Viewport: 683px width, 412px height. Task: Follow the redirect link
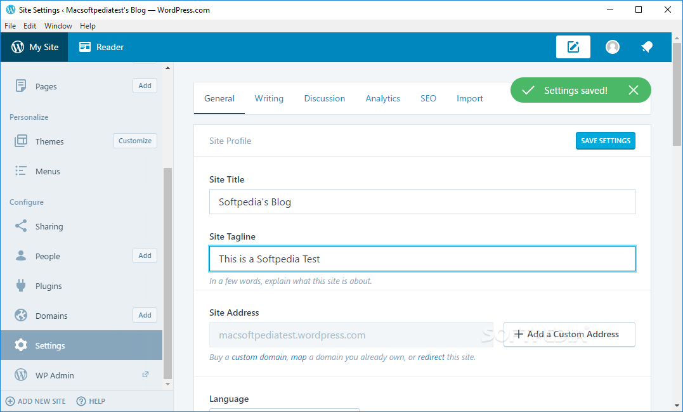click(431, 357)
